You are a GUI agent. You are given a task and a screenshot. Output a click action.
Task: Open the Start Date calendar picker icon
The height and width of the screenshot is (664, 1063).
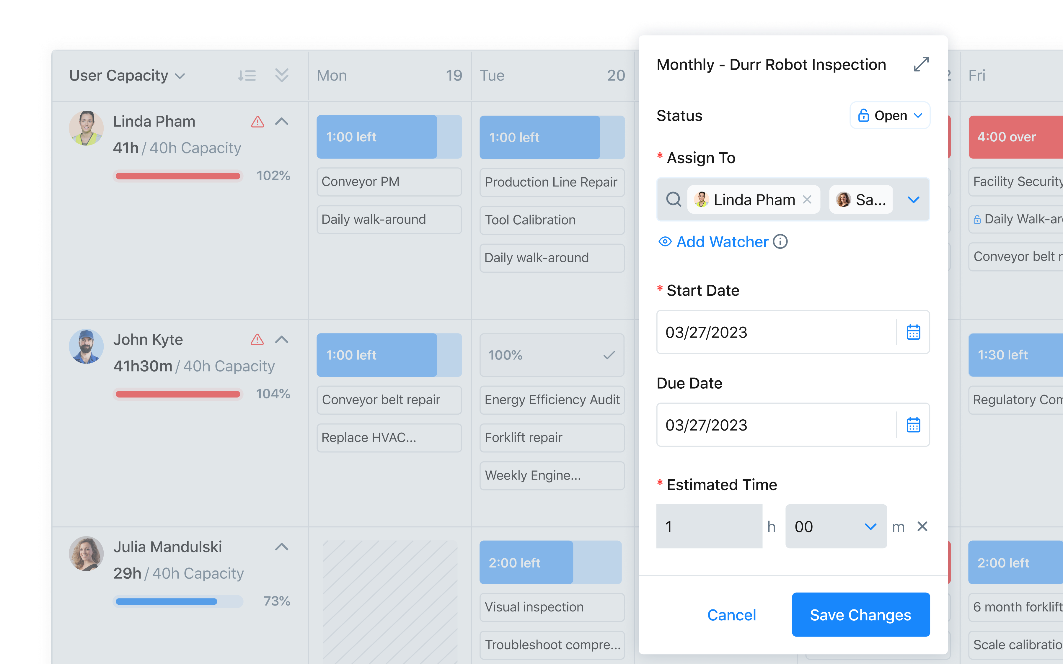[913, 332]
